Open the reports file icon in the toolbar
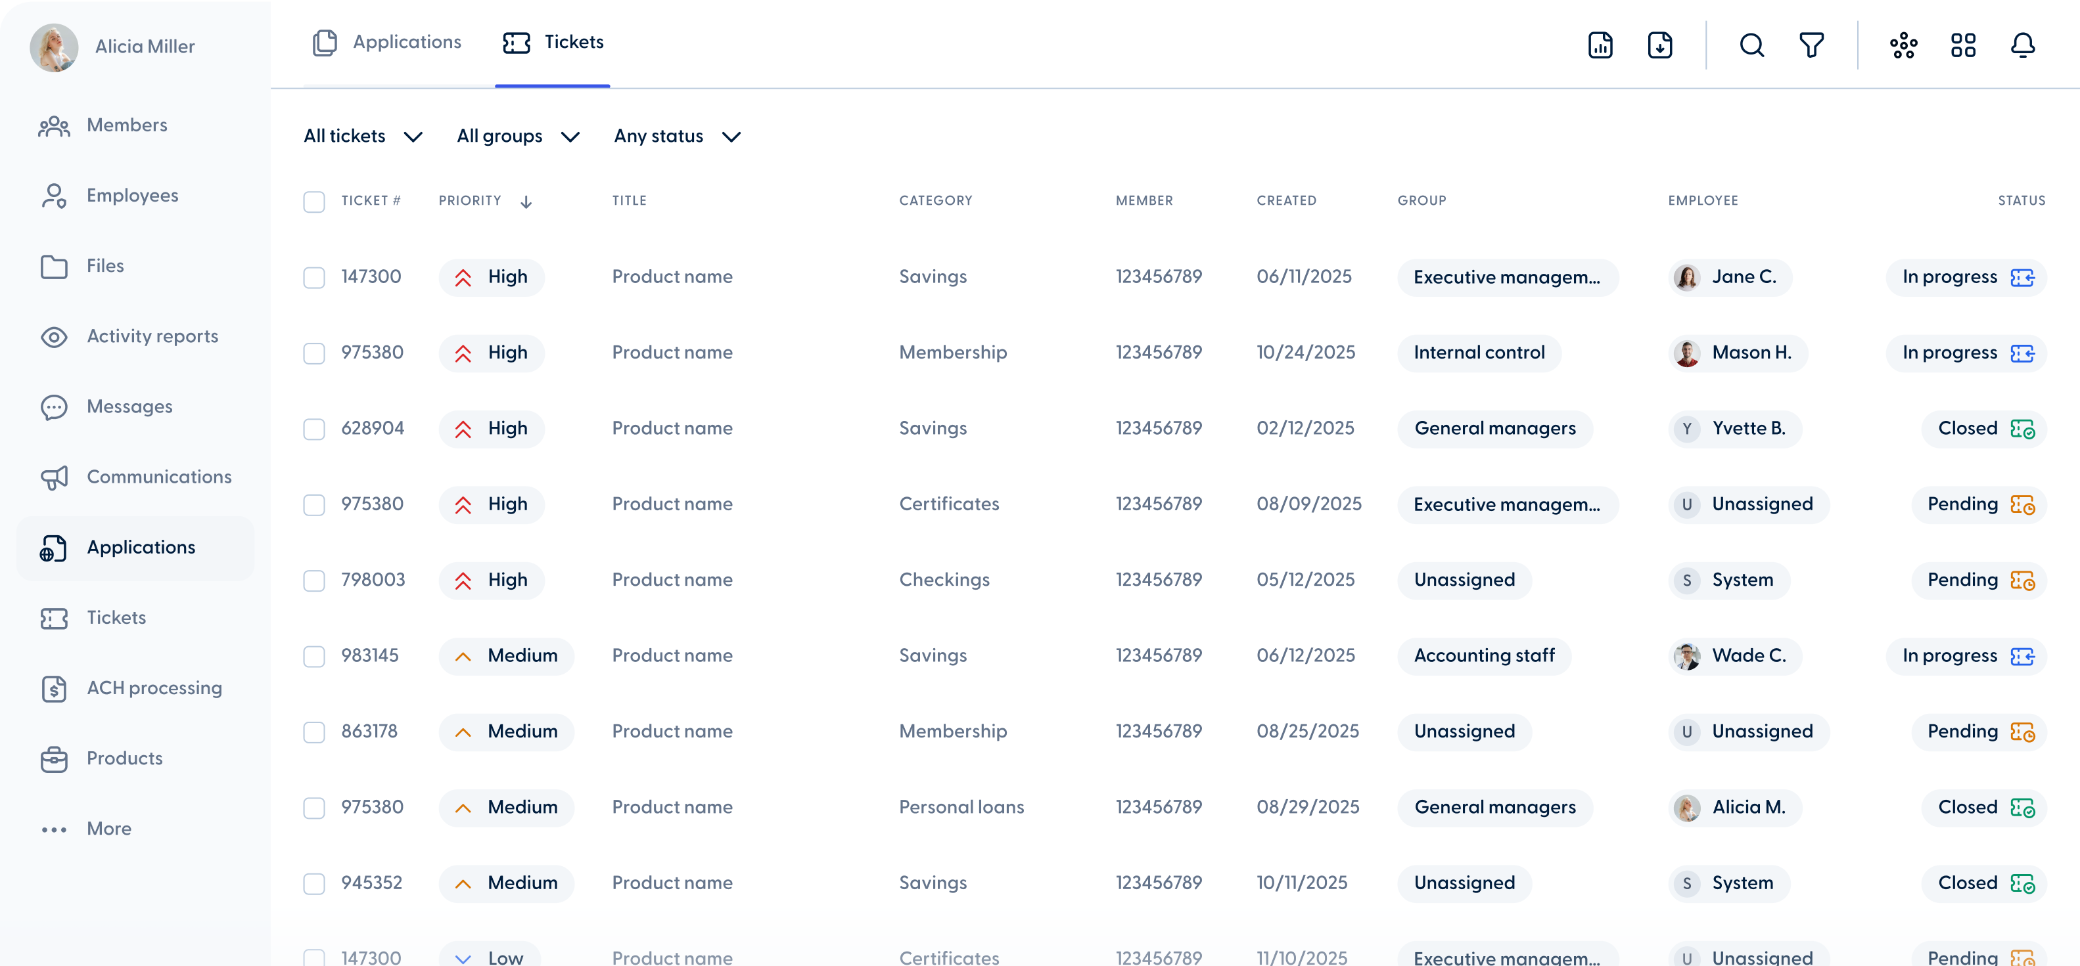This screenshot has width=2080, height=966. click(x=1600, y=45)
